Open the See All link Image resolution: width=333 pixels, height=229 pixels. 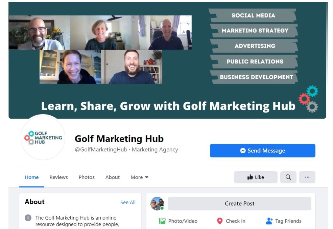point(128,202)
